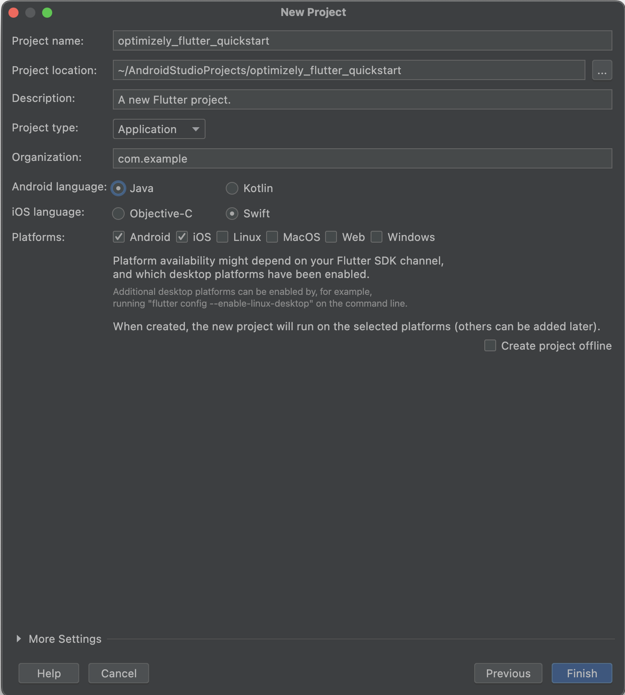Click the Finish button
This screenshot has height=695, width=625.
(582, 673)
